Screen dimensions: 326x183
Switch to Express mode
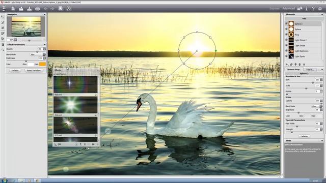coord(274,8)
